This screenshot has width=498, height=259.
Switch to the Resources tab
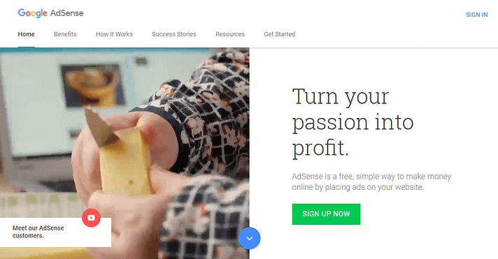pyautogui.click(x=230, y=34)
